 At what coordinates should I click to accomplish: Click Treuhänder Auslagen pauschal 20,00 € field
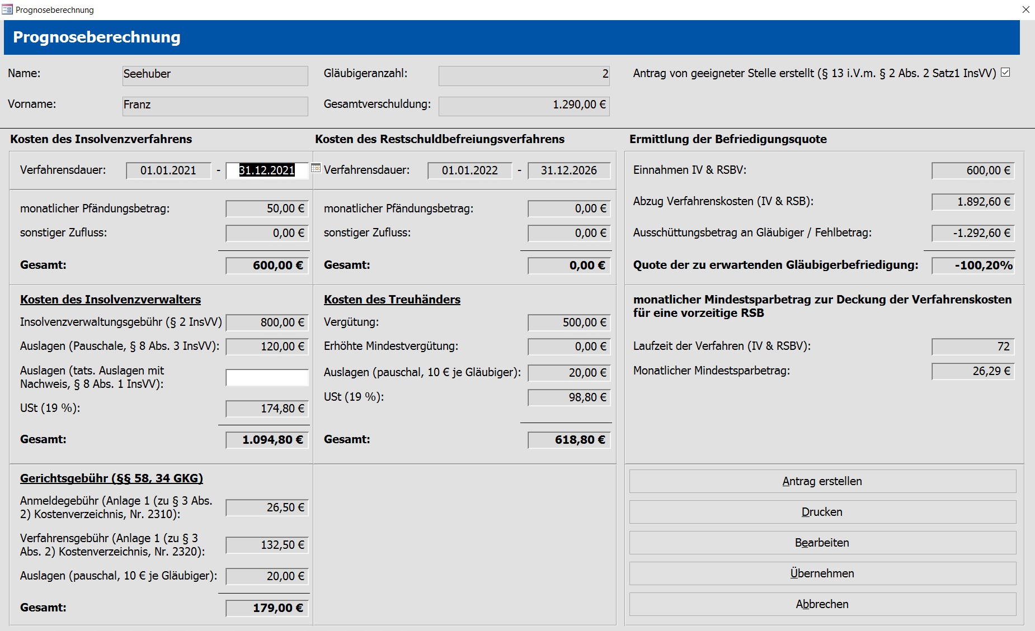[569, 373]
